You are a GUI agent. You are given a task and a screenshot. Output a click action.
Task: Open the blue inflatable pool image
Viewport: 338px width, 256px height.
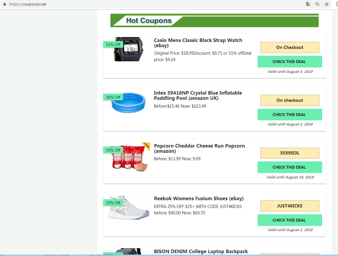[x=128, y=102]
